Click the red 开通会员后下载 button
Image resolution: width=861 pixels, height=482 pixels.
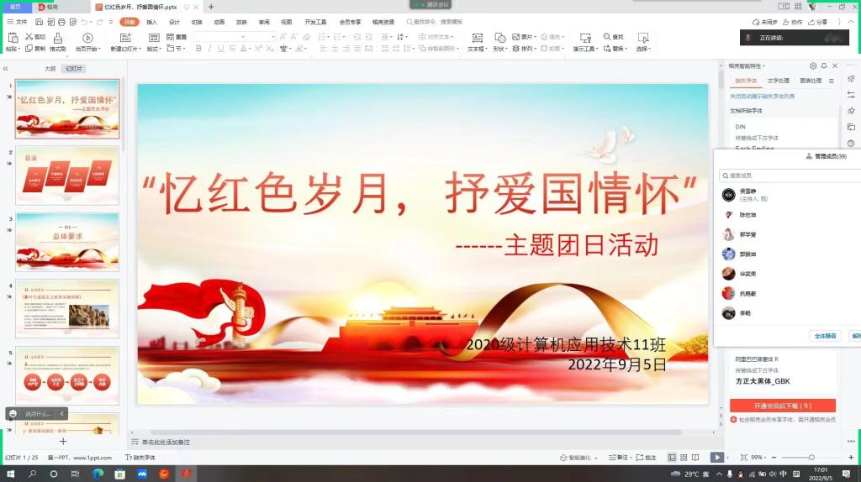click(x=782, y=406)
